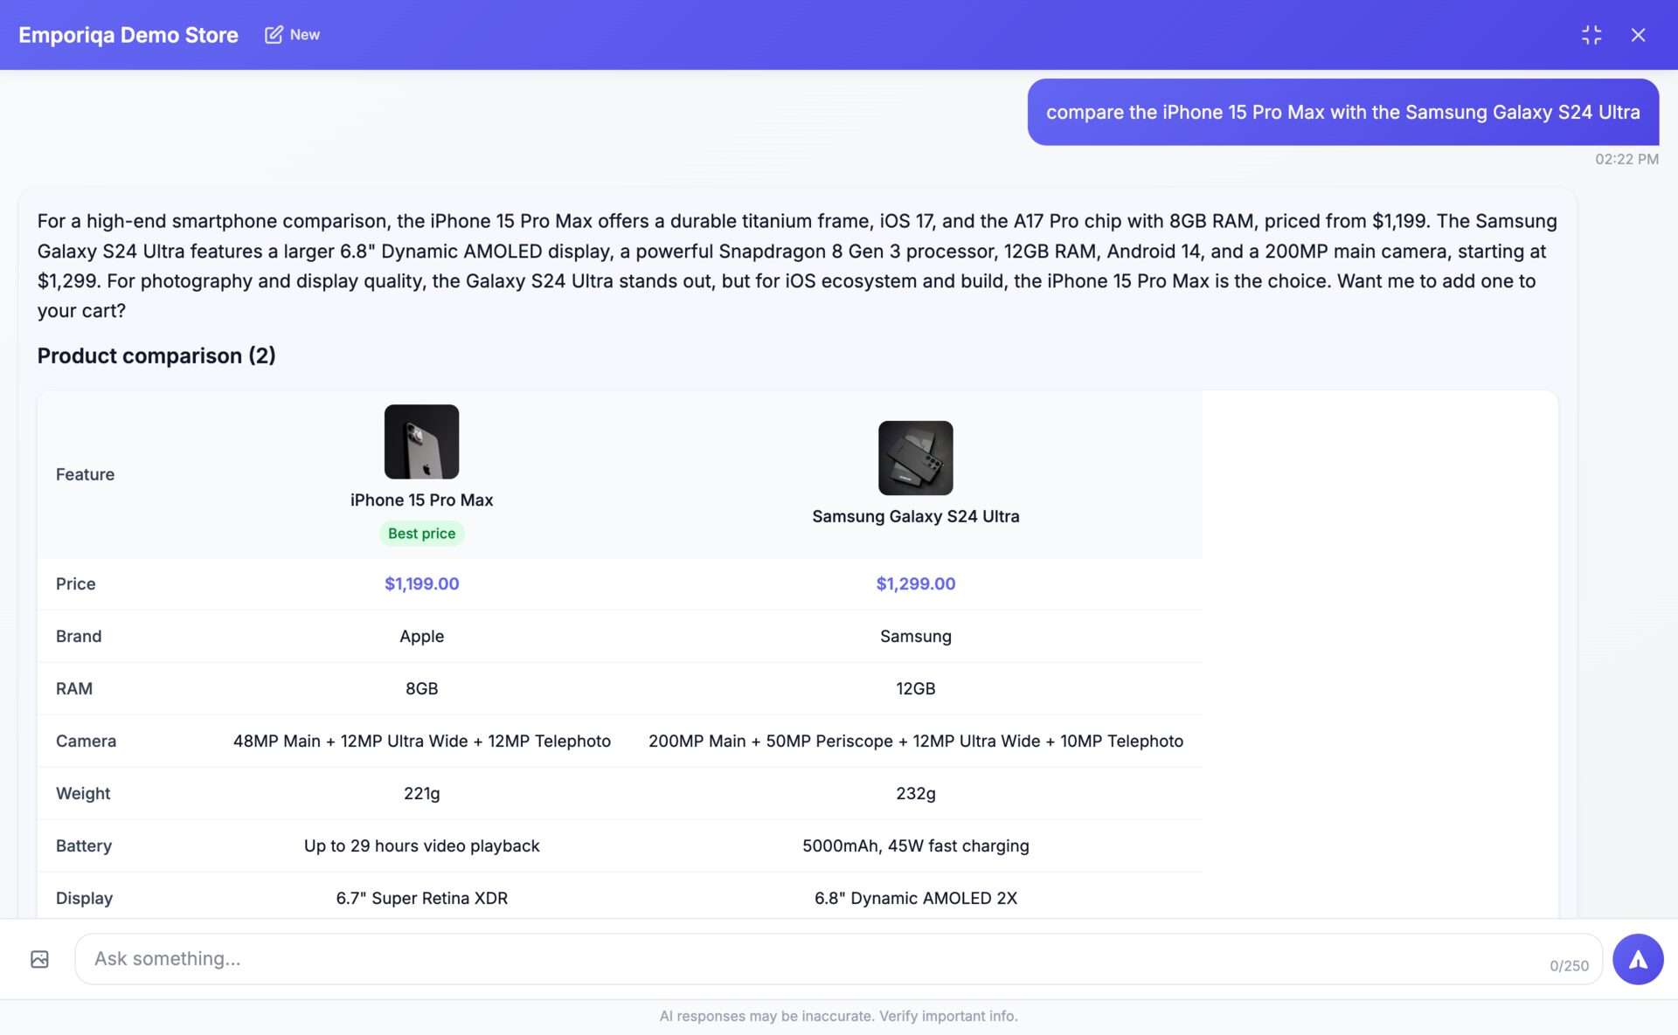
Task: Click the 0/250 character counter
Action: coord(1569,966)
